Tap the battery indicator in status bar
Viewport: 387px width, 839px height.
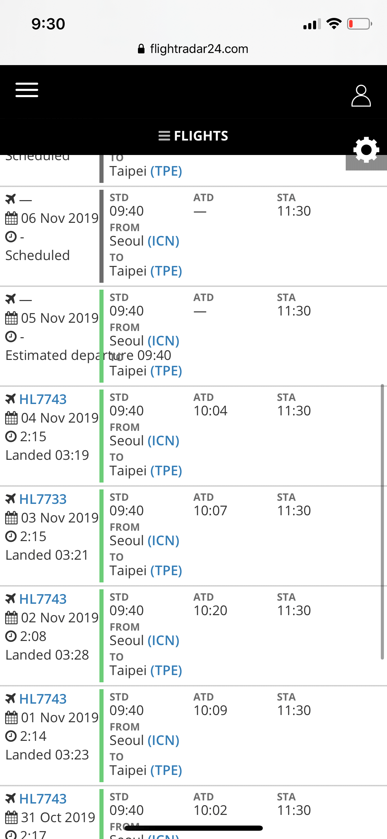[359, 24]
